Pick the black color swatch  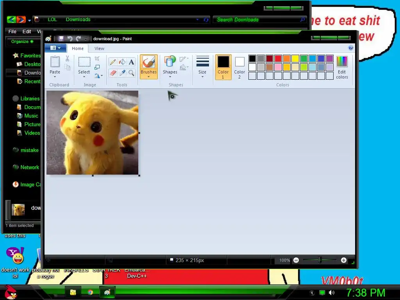252,59
